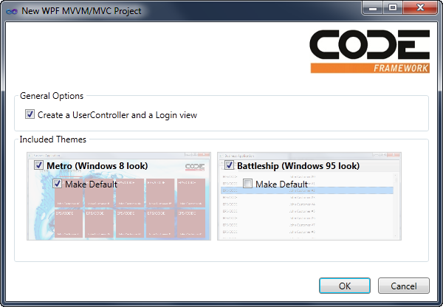Click the CODE Framework logo
This screenshot has height=307, width=443.
pyautogui.click(x=369, y=51)
